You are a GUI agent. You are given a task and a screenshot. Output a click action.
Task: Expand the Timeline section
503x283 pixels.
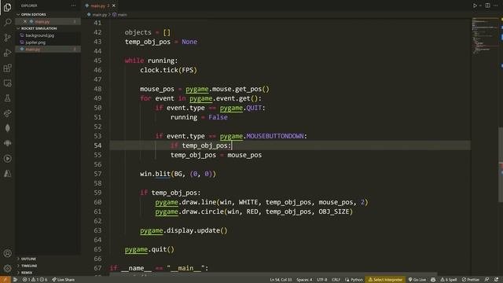tap(29, 266)
